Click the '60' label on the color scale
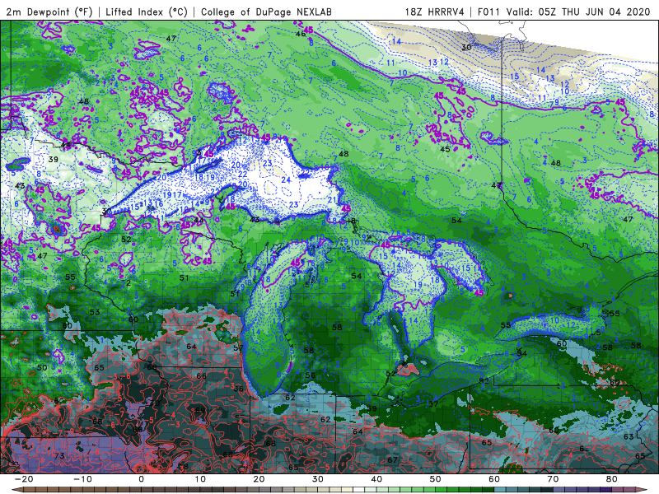The height and width of the screenshot is (494, 659). point(494,479)
